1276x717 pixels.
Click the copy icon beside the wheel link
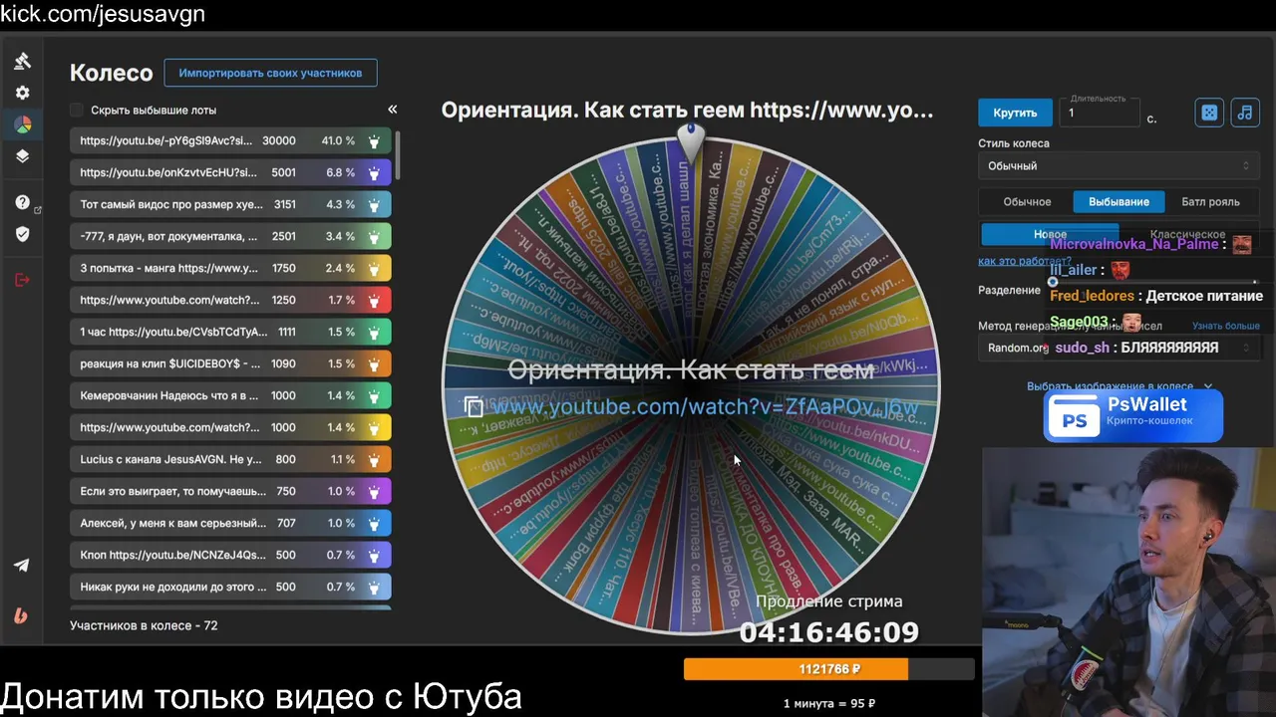[x=474, y=406]
